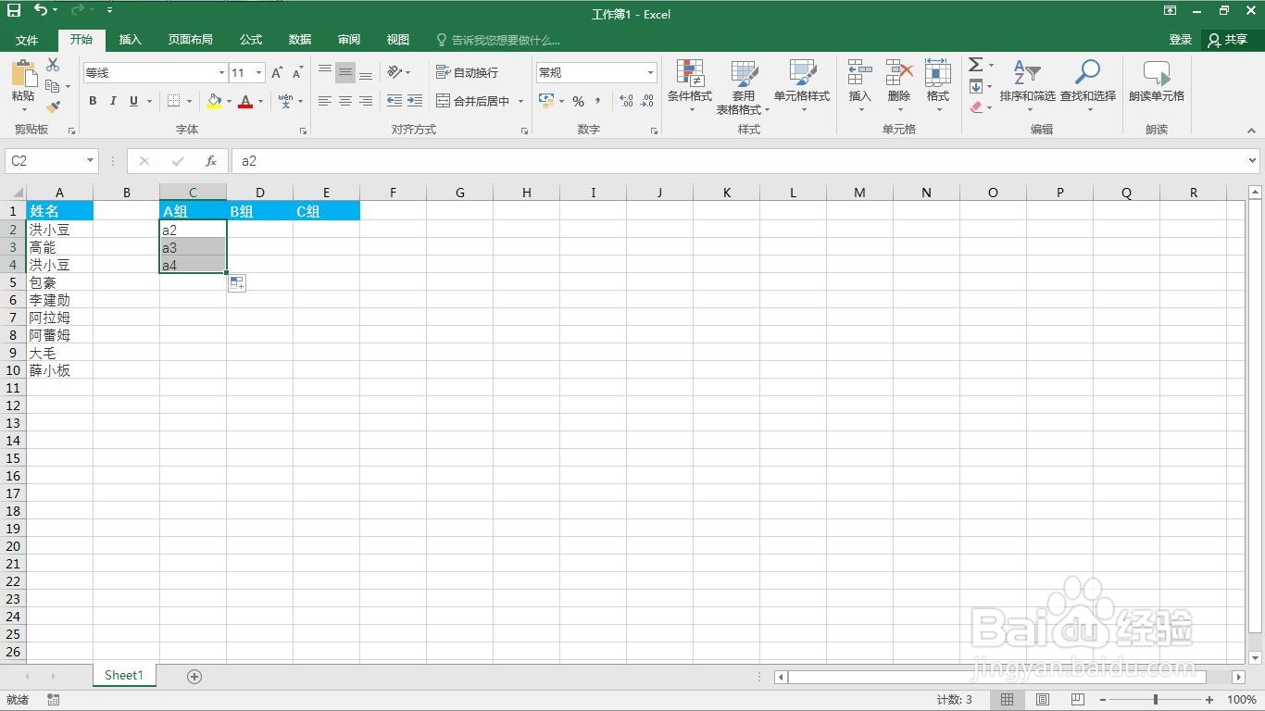
Task: Select the Format Painter brush
Action: (x=53, y=107)
